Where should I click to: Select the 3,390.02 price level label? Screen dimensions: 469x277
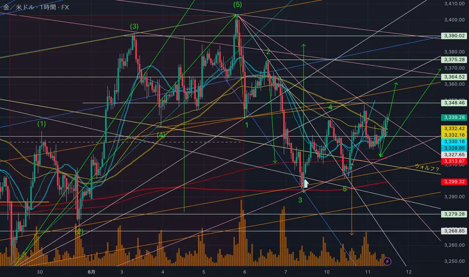point(454,36)
